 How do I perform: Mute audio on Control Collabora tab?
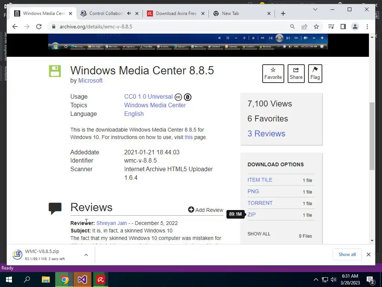(x=129, y=13)
